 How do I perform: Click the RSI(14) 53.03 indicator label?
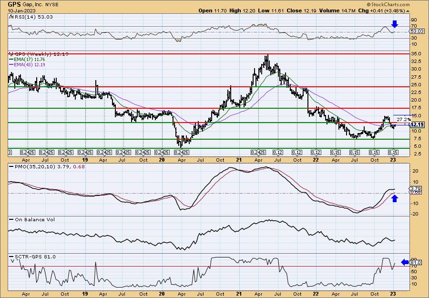click(33, 17)
